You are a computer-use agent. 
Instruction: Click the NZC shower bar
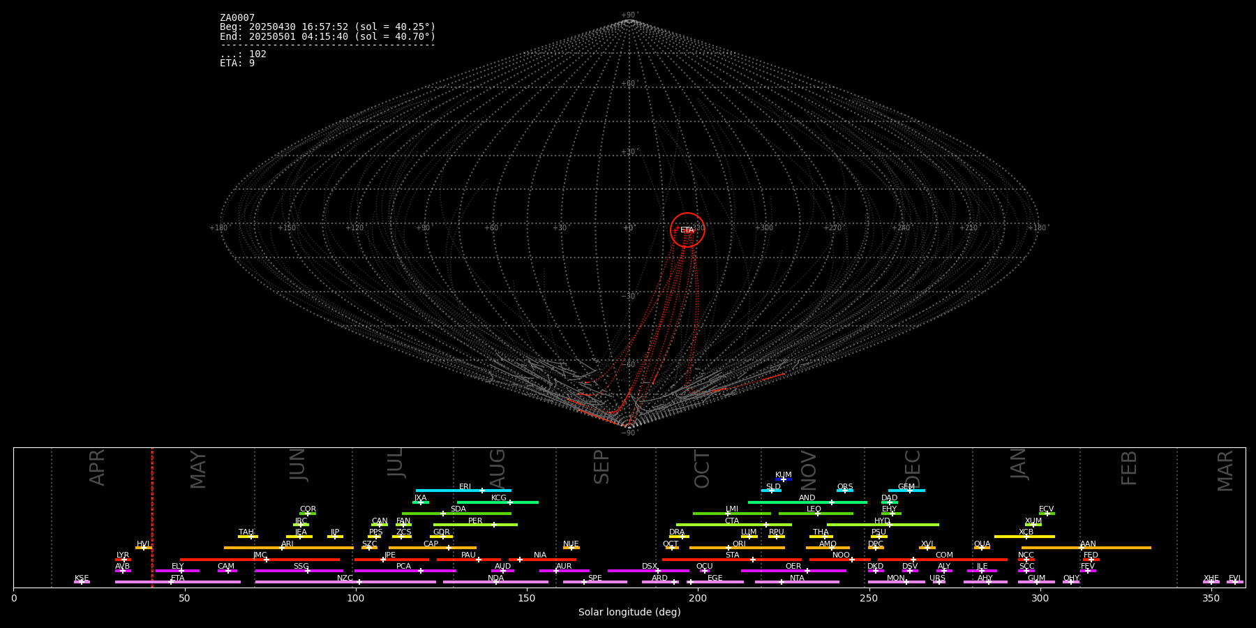coord(345,582)
